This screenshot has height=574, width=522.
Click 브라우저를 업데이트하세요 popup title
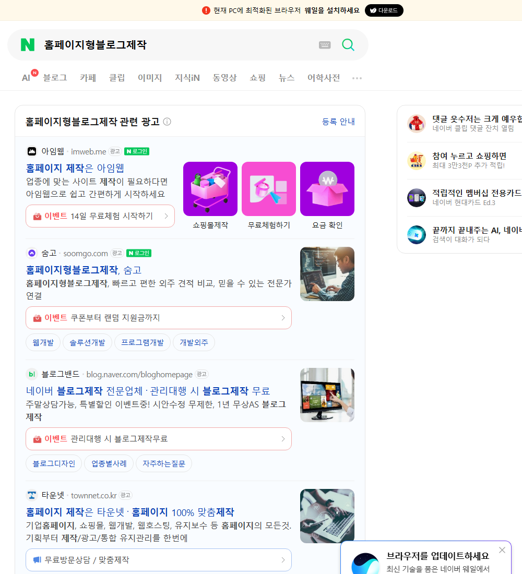coord(438,556)
